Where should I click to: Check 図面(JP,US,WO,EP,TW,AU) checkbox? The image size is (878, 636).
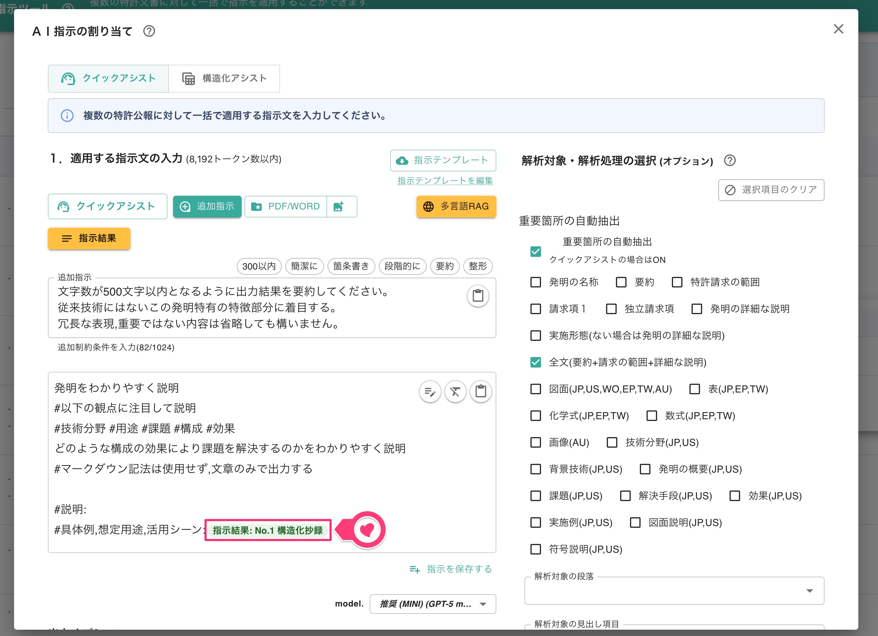pyautogui.click(x=535, y=389)
